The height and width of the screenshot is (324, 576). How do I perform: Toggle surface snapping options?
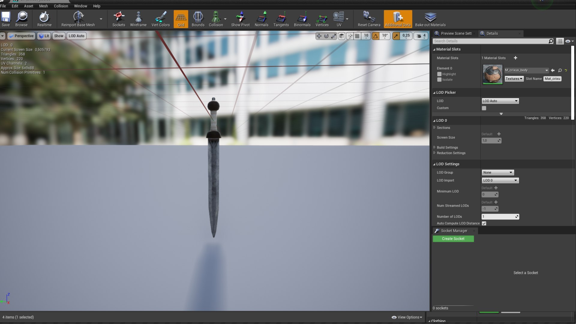coord(350,36)
